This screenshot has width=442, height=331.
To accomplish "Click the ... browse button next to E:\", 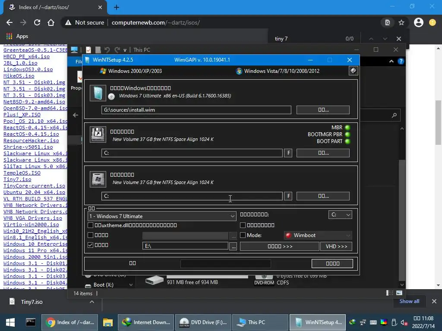I will click(233, 246).
